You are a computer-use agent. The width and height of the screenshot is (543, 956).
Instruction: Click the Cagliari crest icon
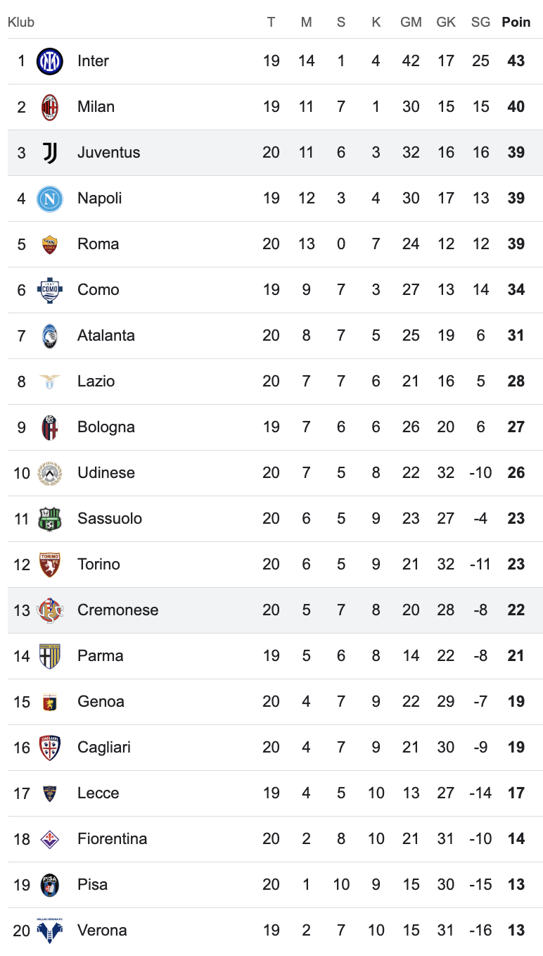[50, 748]
